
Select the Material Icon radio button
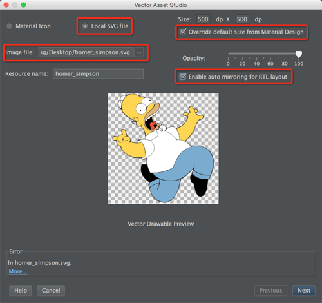point(10,26)
